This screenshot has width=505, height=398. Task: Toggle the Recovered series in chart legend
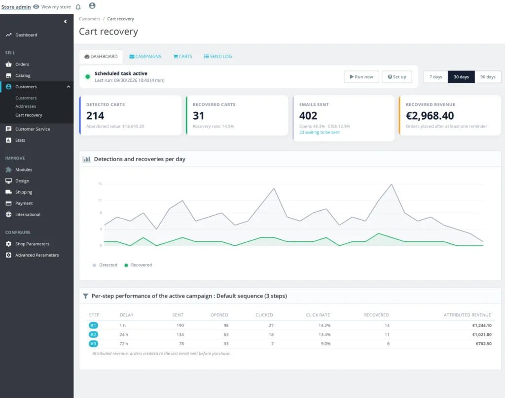click(x=138, y=265)
